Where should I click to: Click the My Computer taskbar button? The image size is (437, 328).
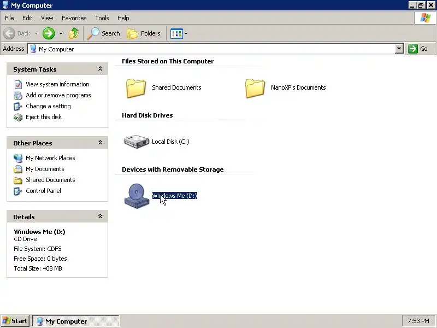[76, 321]
